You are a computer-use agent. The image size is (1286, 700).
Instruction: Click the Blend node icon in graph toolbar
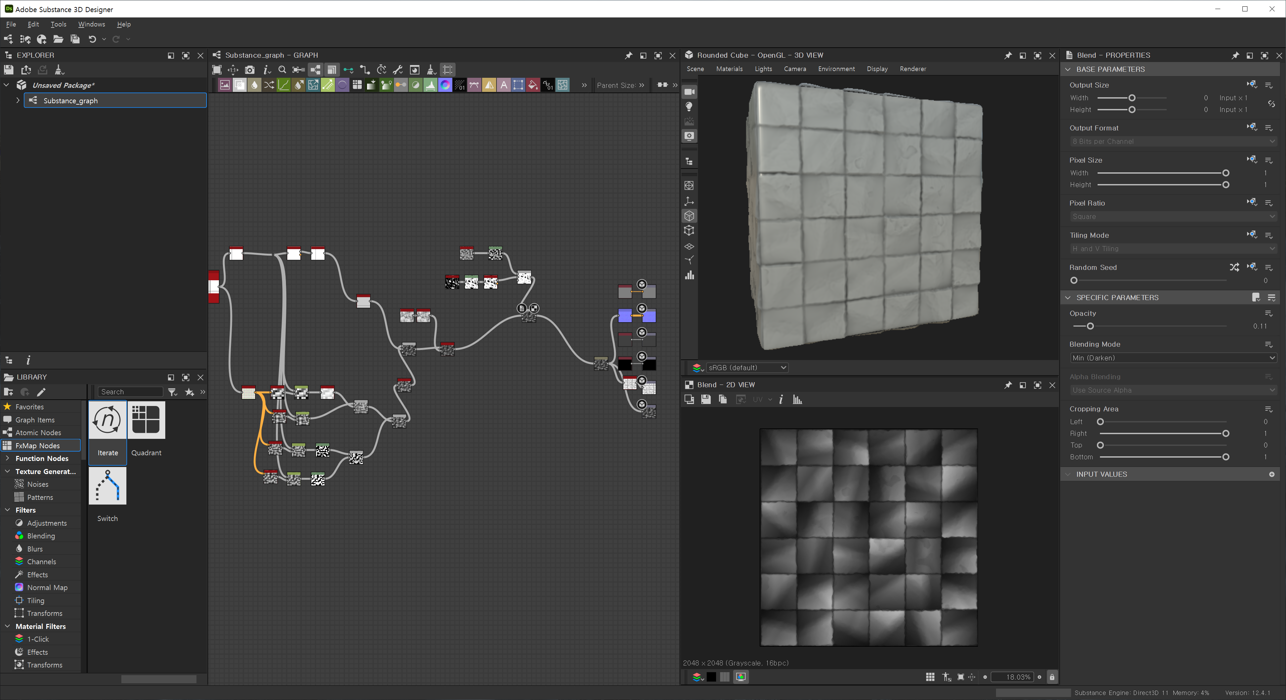coord(240,85)
